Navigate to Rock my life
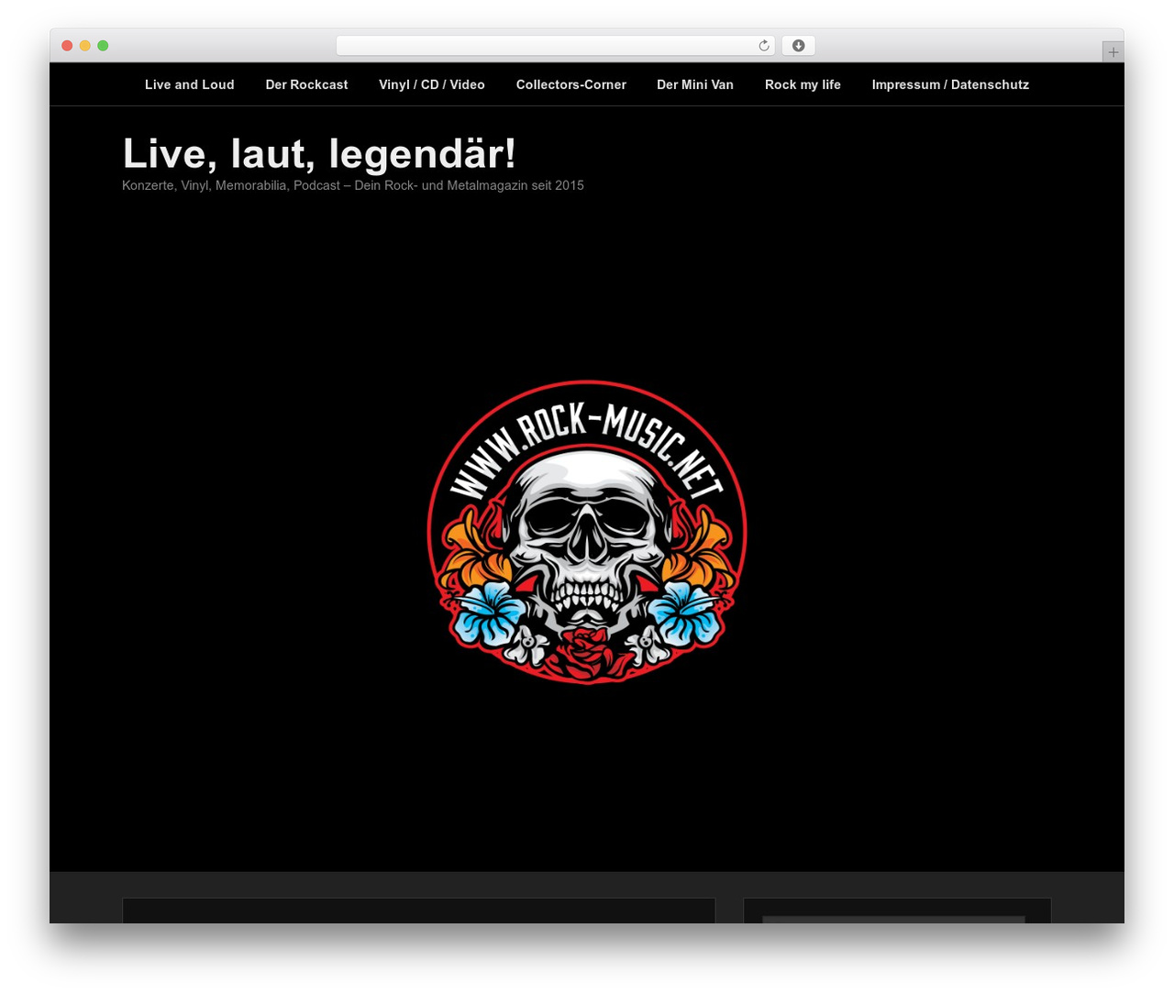The image size is (1174, 994). coord(803,84)
